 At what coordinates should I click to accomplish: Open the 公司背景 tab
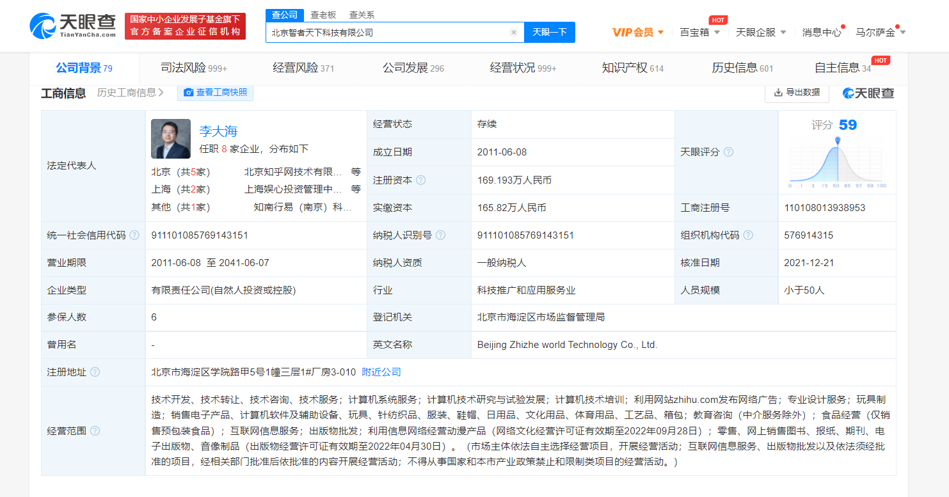(84, 68)
